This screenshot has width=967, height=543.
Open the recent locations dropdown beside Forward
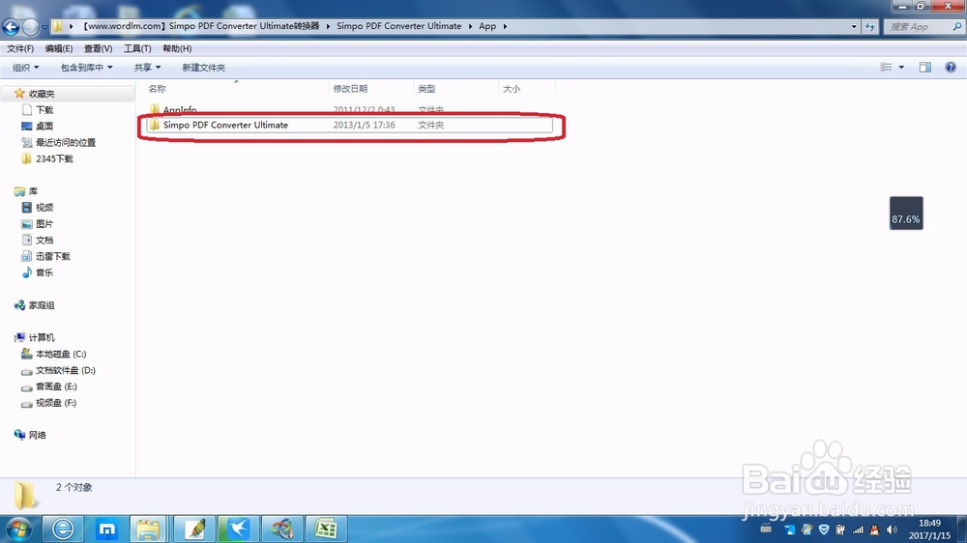point(44,27)
